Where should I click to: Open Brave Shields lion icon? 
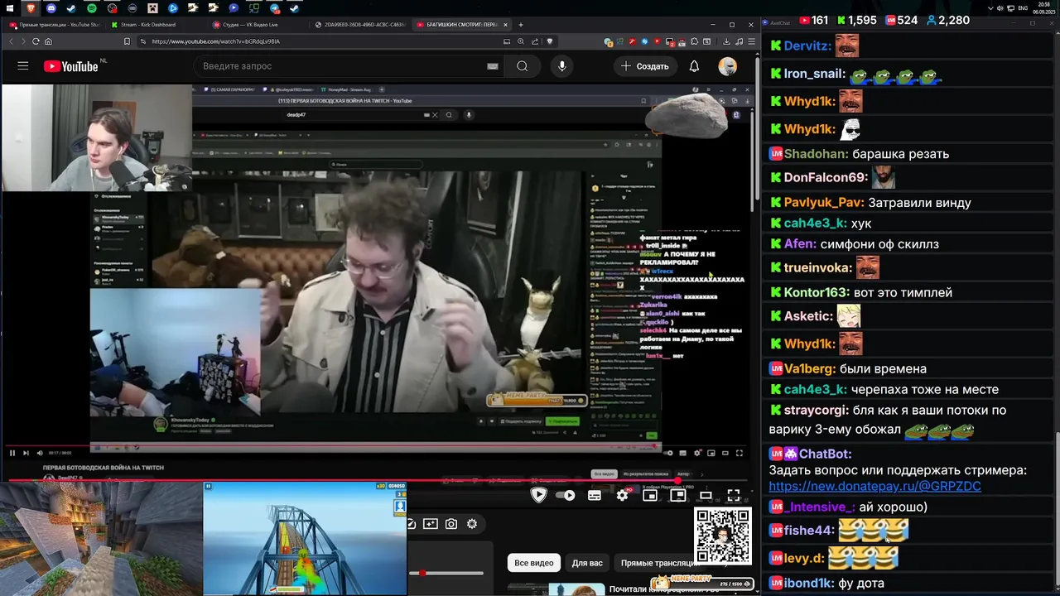coord(549,41)
